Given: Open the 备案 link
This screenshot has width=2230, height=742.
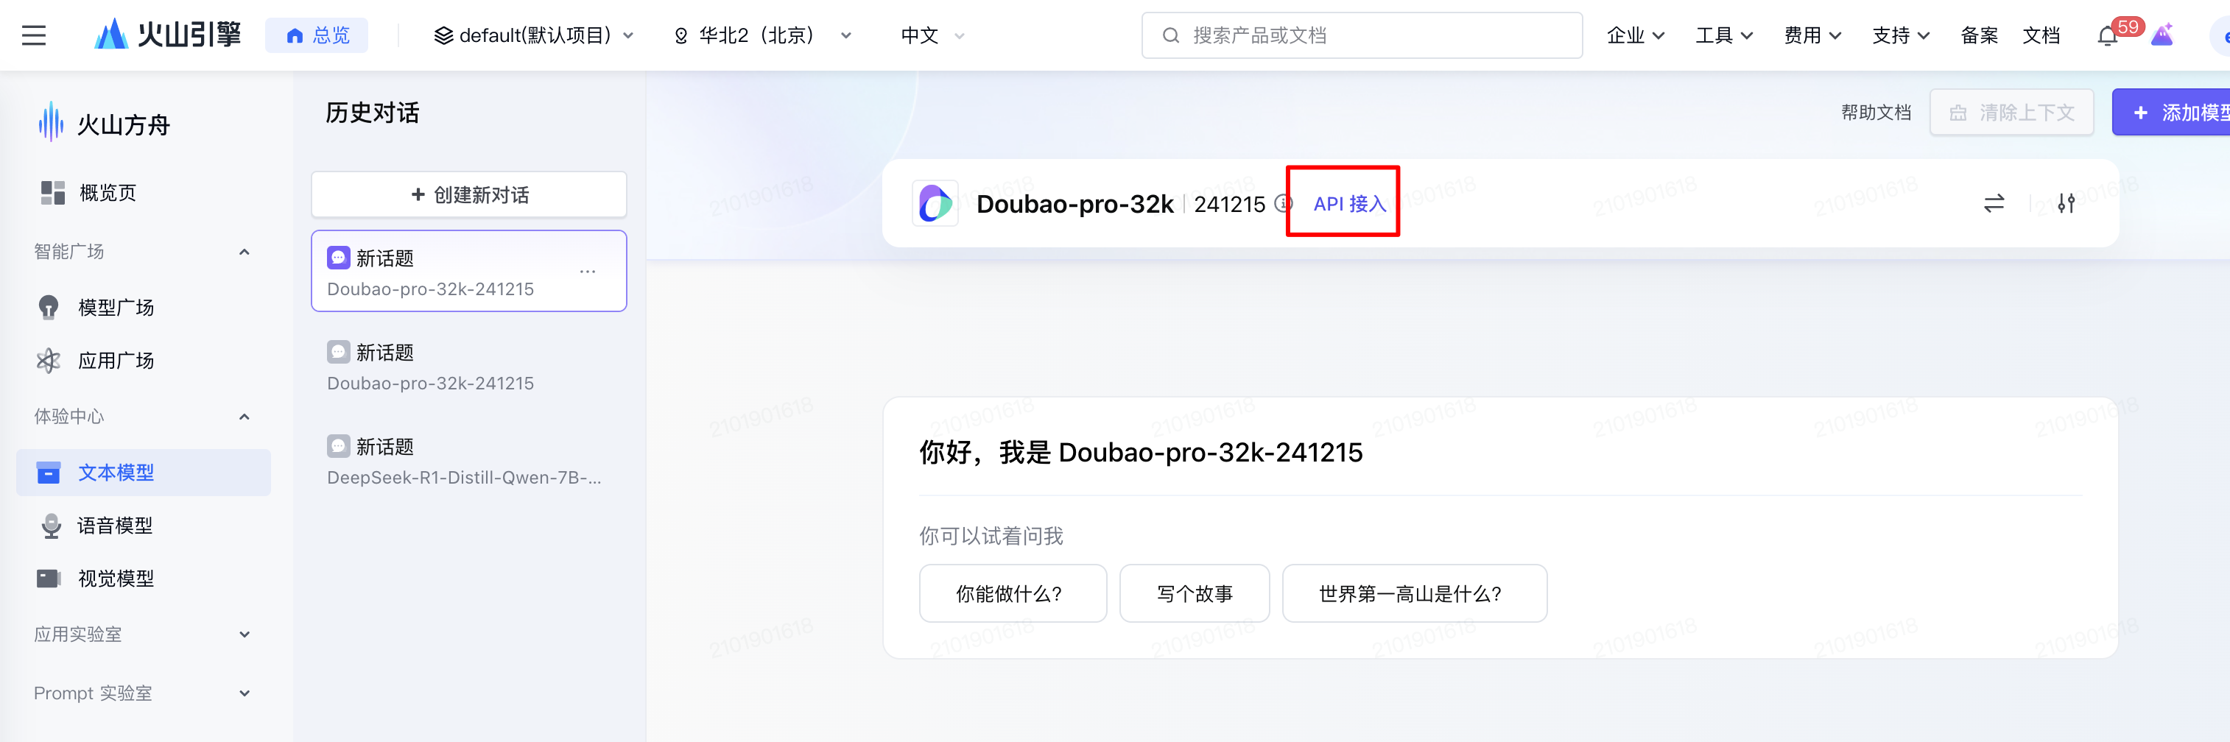Looking at the screenshot, I should pos(1979,35).
